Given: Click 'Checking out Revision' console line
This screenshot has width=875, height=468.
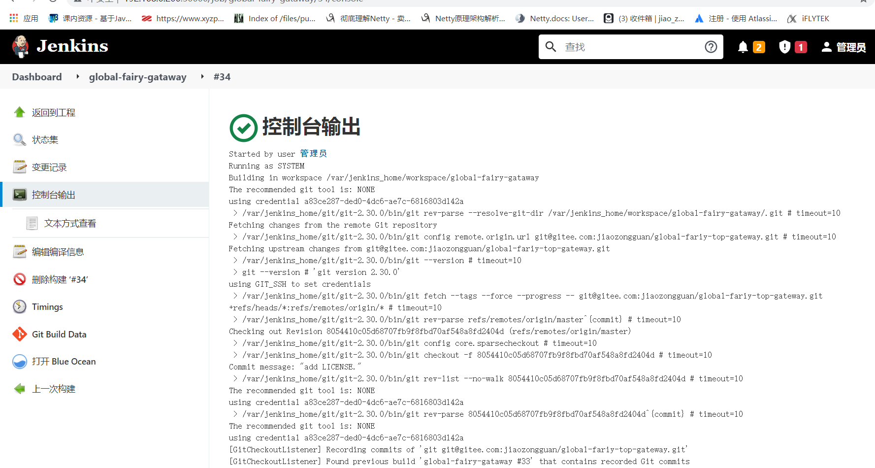Looking at the screenshot, I should (x=430, y=332).
